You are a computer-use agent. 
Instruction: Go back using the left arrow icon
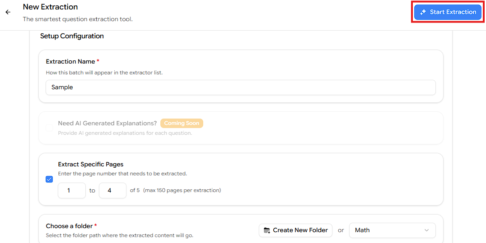click(8, 12)
